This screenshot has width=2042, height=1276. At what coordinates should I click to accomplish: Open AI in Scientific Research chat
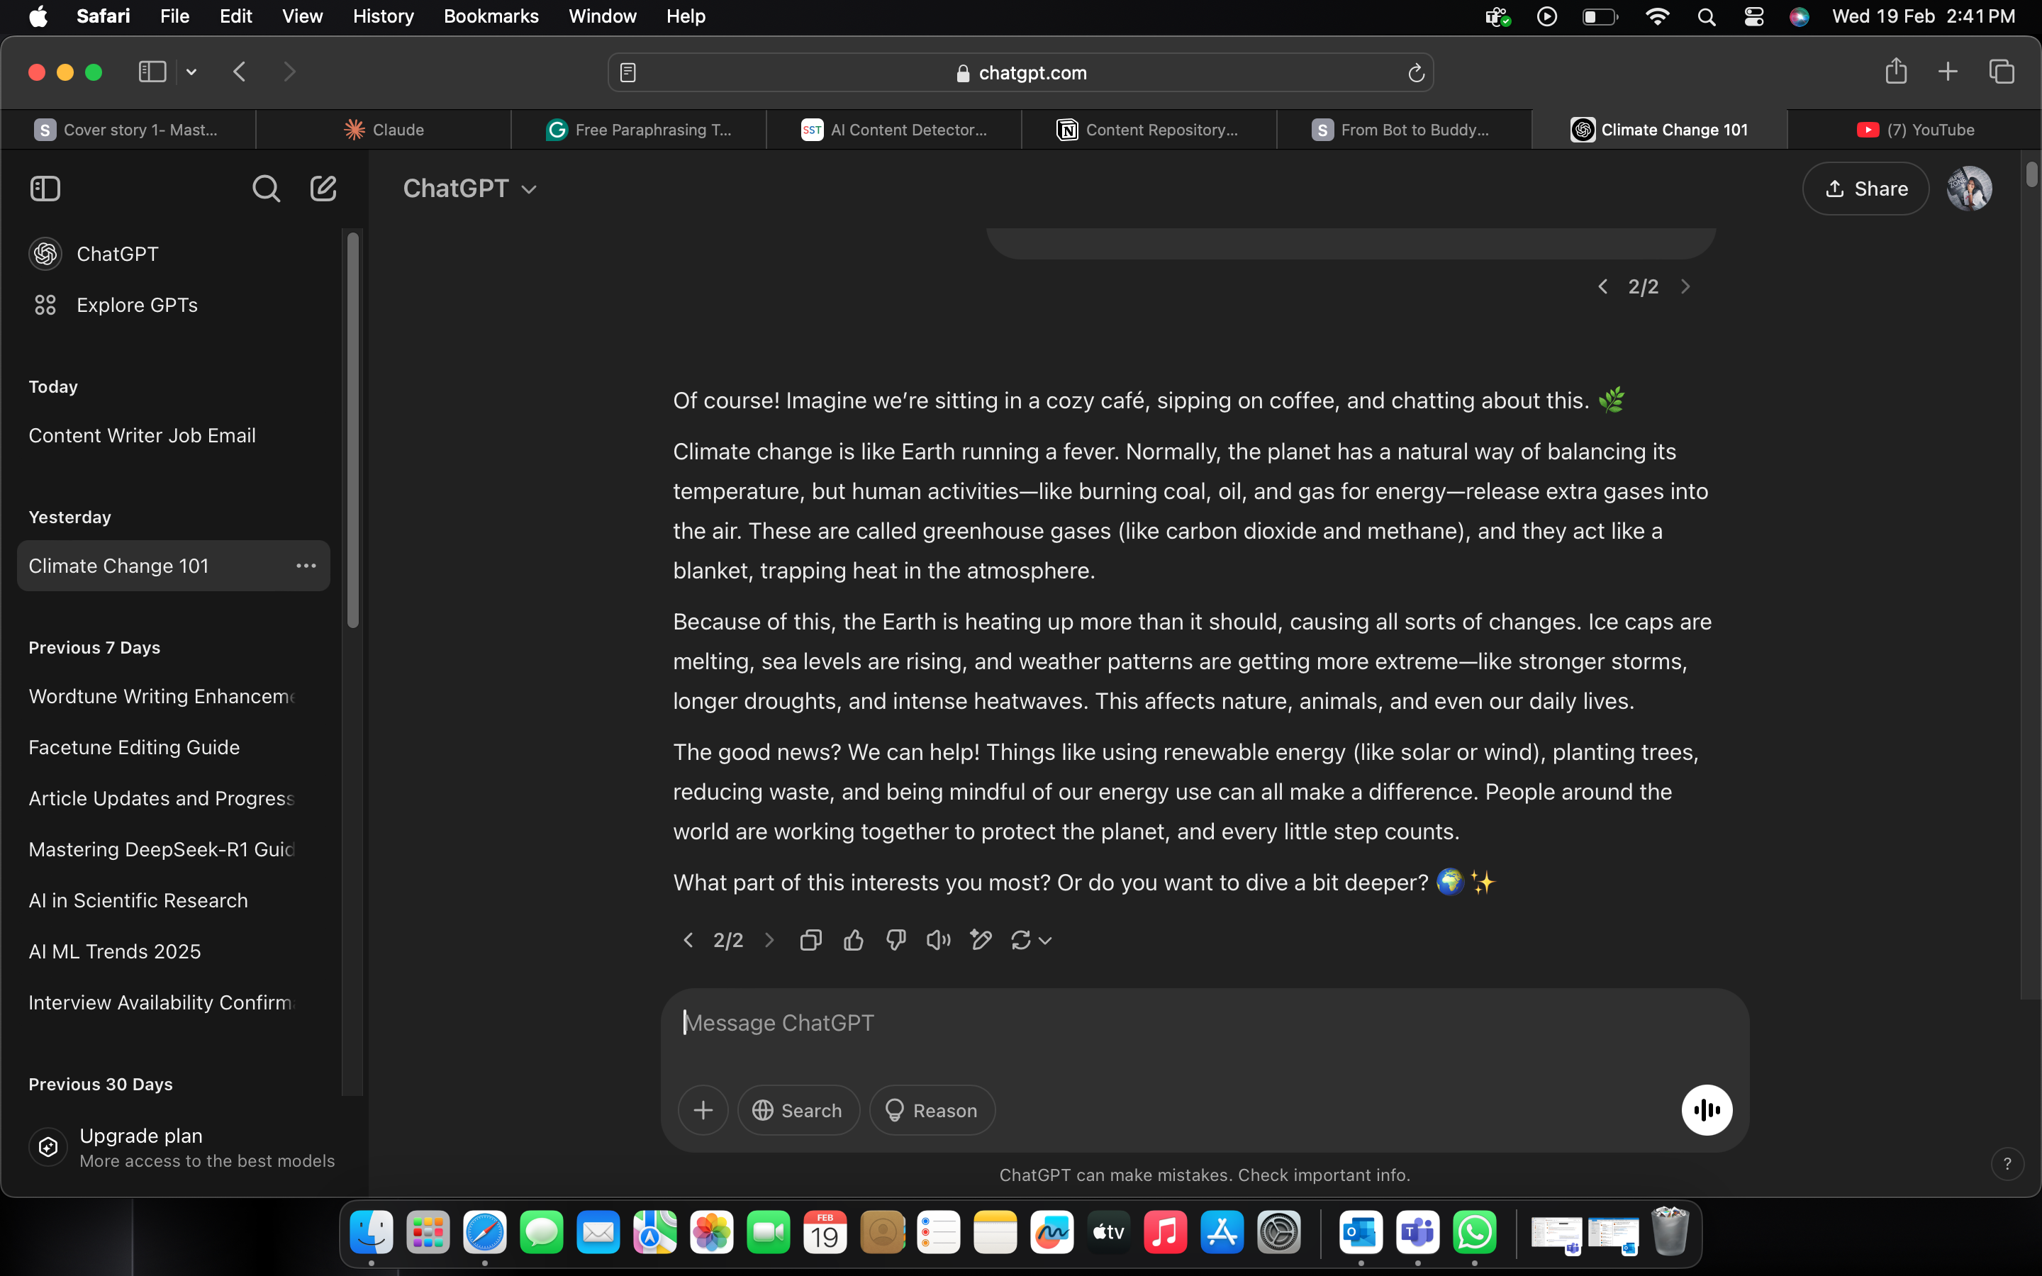[x=173, y=900]
